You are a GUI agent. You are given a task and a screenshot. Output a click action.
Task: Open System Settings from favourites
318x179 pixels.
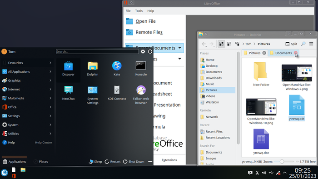click(93, 95)
